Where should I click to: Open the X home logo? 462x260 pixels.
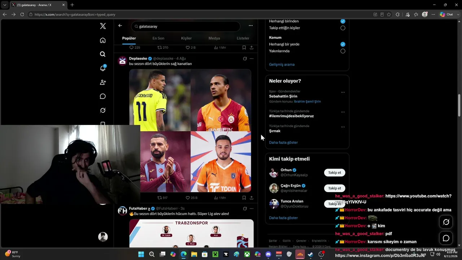tap(103, 26)
